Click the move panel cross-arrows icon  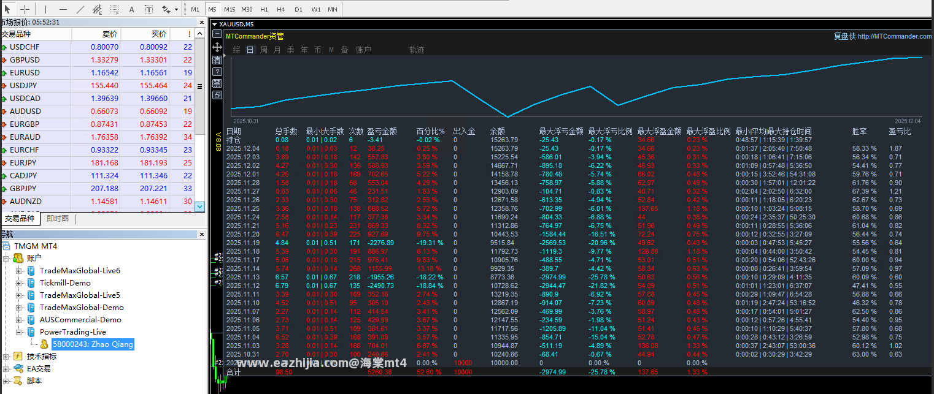point(217,47)
